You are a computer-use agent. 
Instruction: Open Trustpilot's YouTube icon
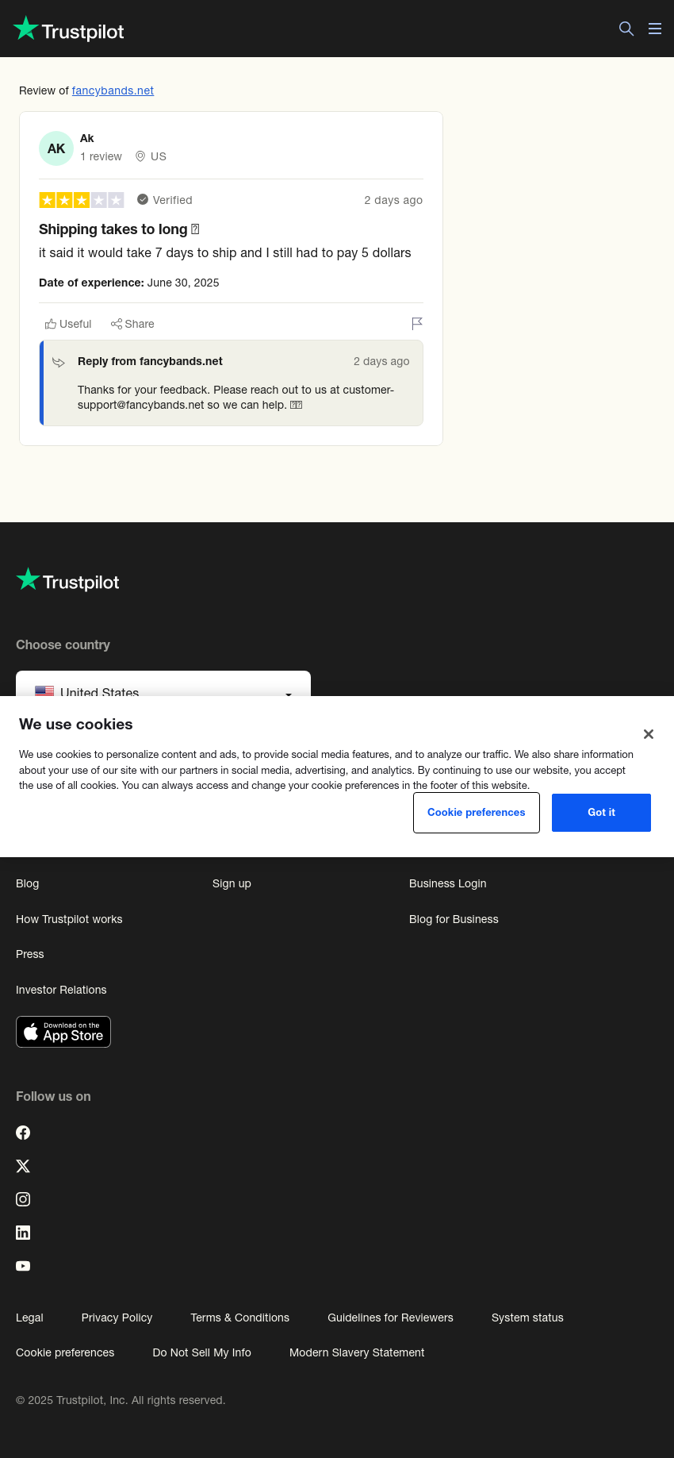(23, 1266)
